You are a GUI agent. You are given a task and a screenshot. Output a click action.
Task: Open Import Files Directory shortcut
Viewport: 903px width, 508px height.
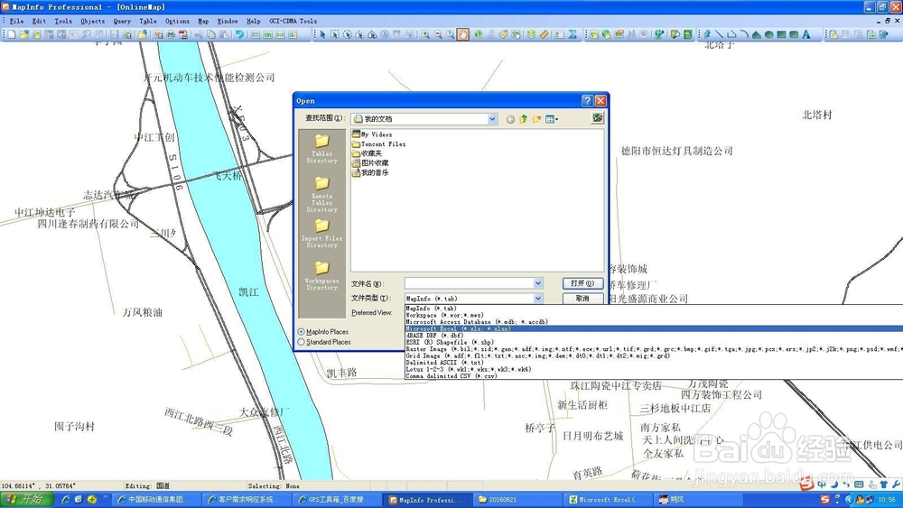[x=322, y=234]
